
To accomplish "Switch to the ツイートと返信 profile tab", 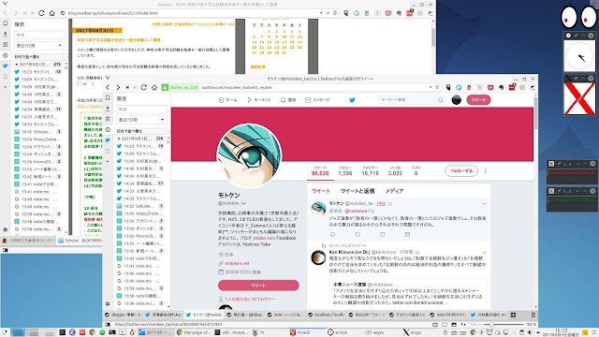I will pyautogui.click(x=358, y=191).
